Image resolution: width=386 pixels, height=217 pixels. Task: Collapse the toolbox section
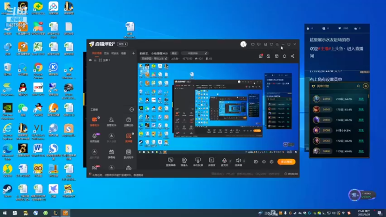coord(132,109)
